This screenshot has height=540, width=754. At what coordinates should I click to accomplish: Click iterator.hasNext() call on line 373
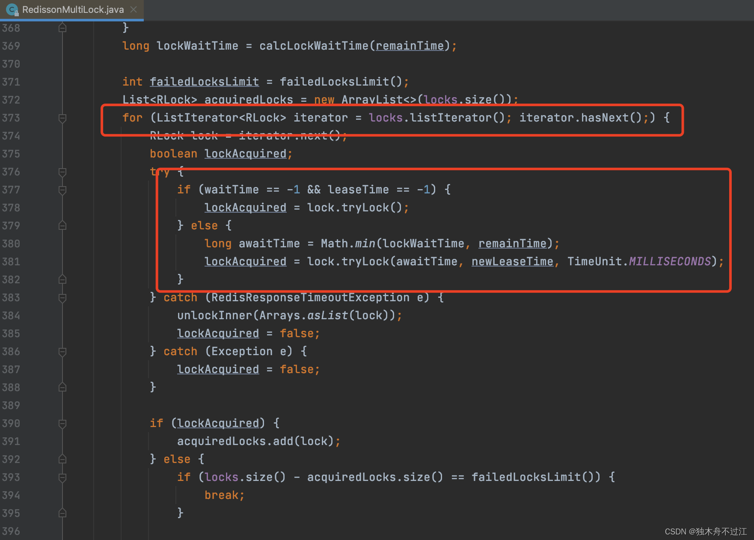coord(581,118)
